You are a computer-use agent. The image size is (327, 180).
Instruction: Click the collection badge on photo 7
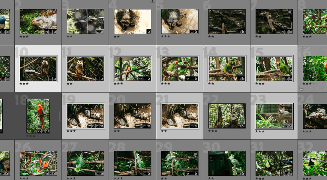click(x=282, y=32)
